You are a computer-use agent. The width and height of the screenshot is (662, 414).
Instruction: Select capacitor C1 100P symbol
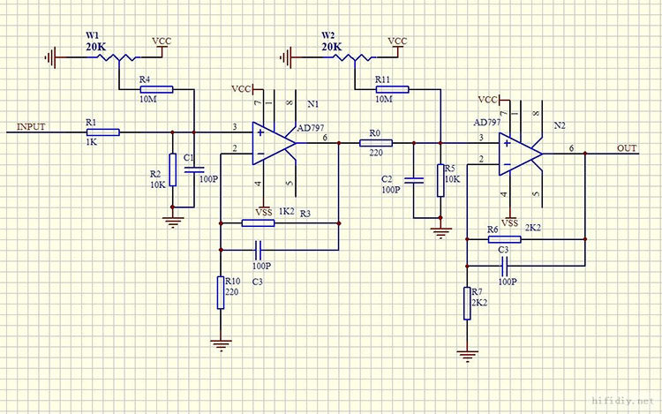coord(194,169)
